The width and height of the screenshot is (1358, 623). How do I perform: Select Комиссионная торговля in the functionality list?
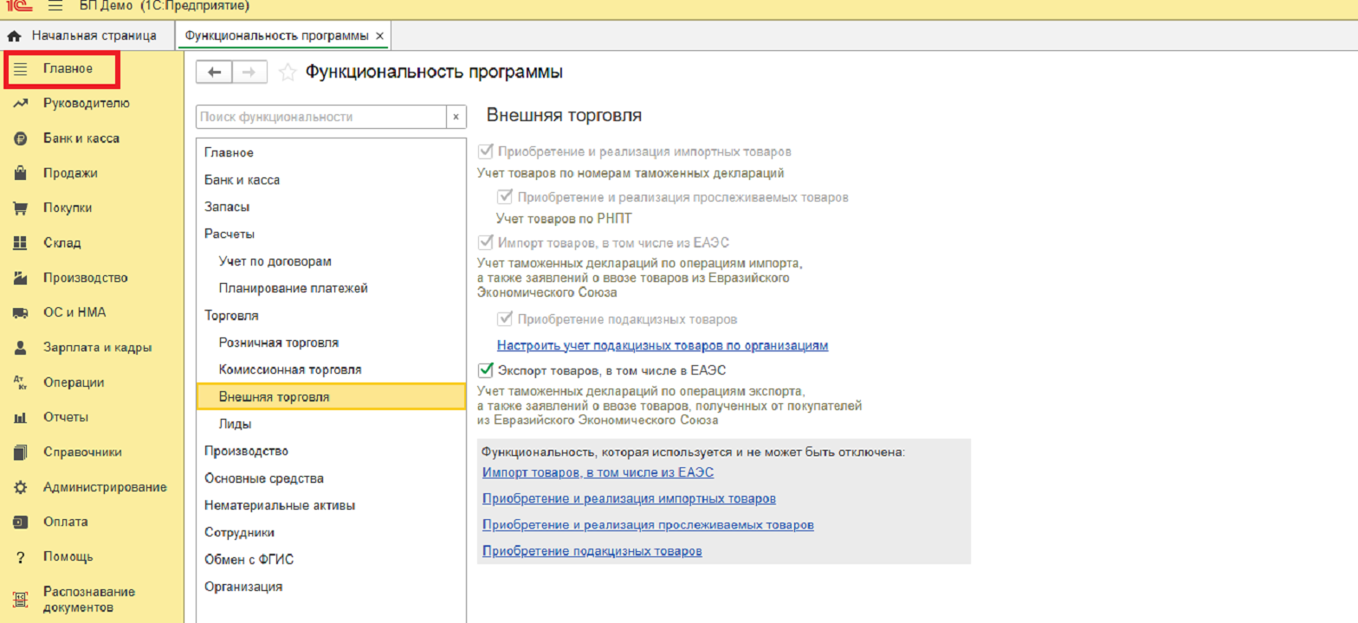coord(331,369)
